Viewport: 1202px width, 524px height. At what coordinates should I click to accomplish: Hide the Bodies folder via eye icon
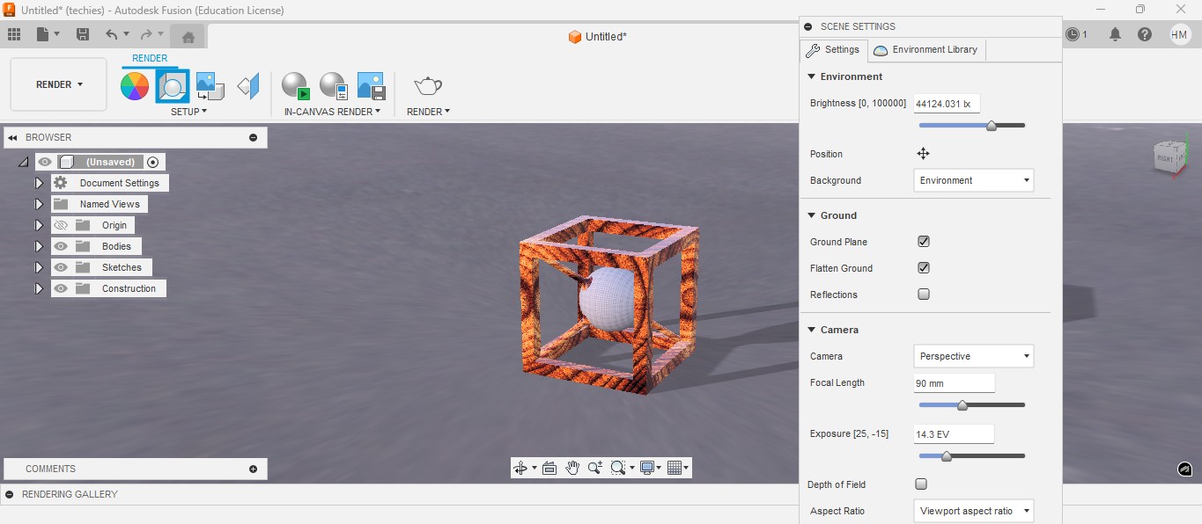[61, 246]
